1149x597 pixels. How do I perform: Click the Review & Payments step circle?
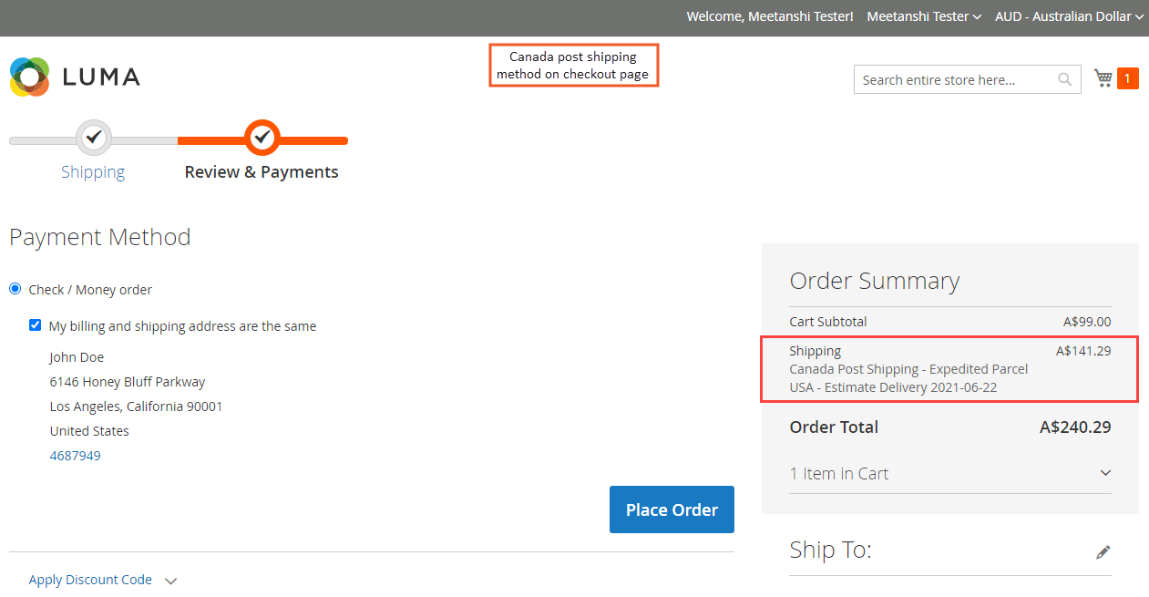pyautogui.click(x=262, y=138)
